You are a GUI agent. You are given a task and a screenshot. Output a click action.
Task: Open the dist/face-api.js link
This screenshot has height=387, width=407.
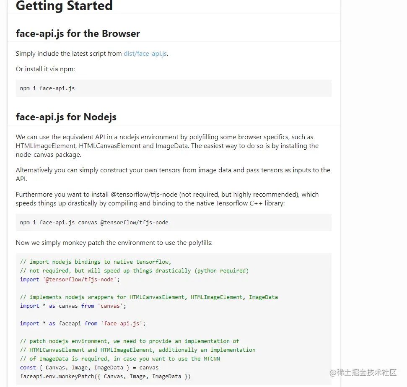pos(145,54)
